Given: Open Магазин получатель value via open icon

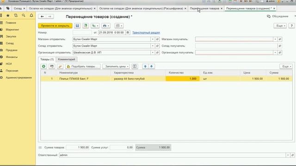Looking at the screenshot, I should tap(280, 39).
